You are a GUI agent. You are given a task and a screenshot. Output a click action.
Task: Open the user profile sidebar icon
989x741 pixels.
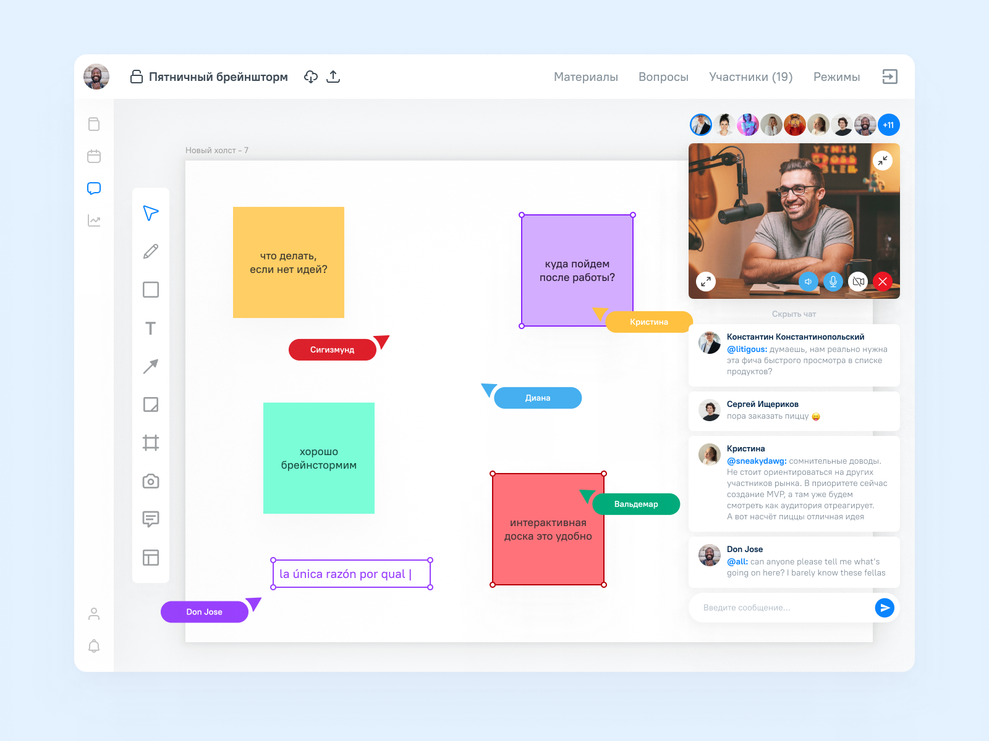coord(94,614)
